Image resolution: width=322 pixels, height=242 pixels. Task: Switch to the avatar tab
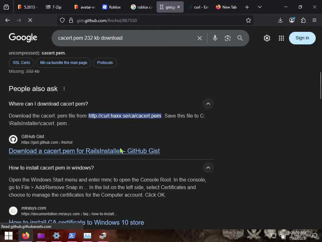coord(85,7)
